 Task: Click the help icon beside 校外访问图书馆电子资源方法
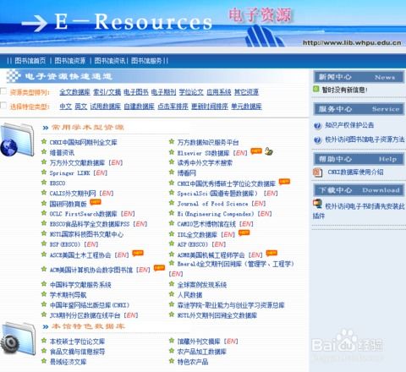pos(318,139)
